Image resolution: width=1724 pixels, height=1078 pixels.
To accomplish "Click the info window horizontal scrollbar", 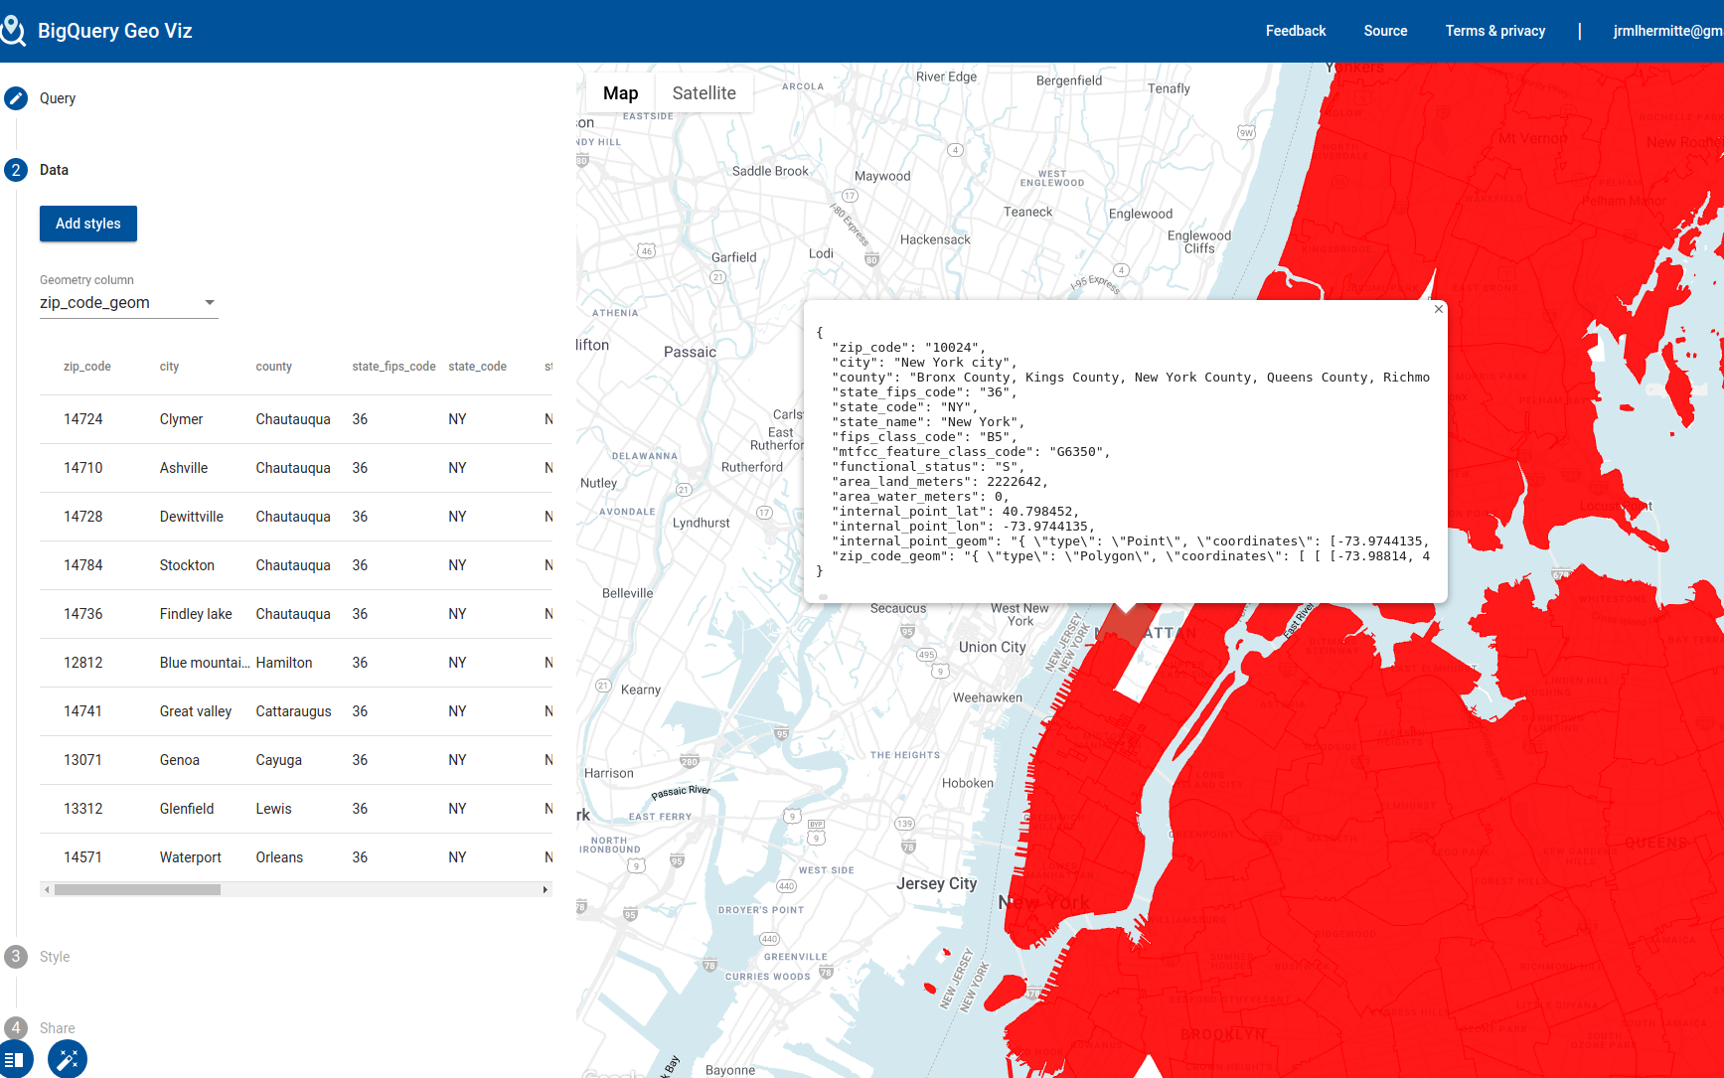I will [x=823, y=597].
